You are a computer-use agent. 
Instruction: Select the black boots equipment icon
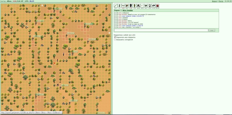[138, 6]
